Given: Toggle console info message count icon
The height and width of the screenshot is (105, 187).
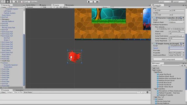Looking at the screenshot, I should click(x=139, y=92).
